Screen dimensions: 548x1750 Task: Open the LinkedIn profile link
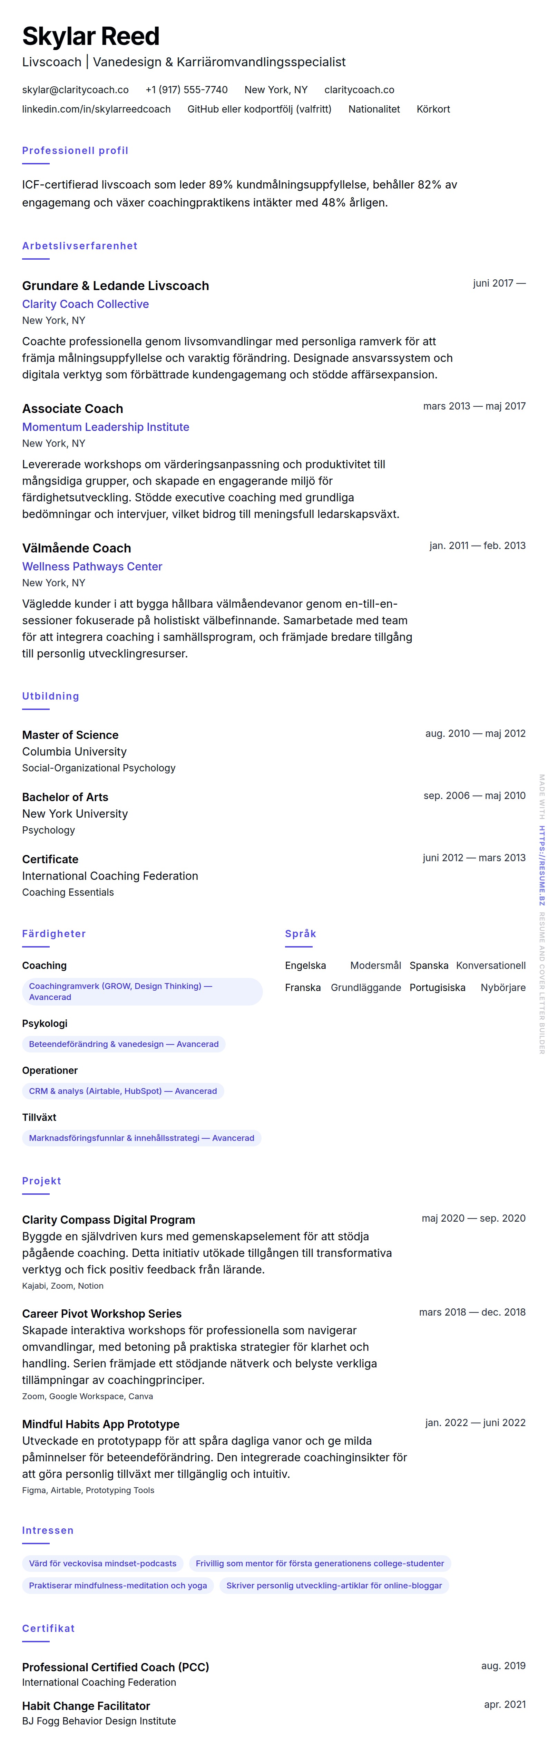(96, 109)
